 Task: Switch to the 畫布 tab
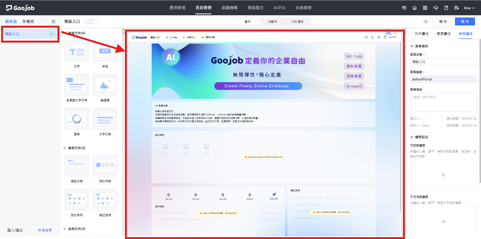point(248,22)
